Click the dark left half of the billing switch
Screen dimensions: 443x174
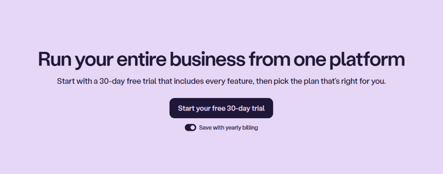[x=188, y=128]
